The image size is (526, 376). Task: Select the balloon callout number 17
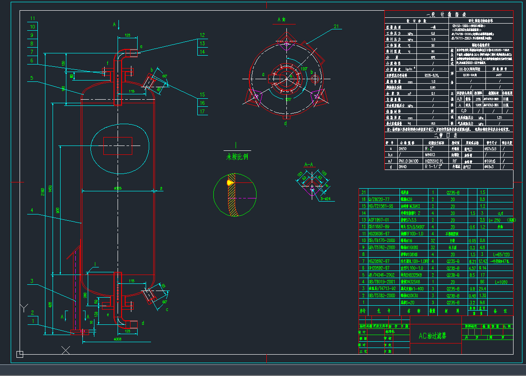tap(203, 111)
